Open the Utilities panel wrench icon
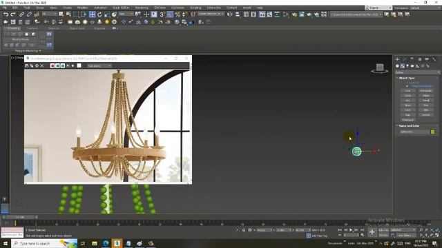This screenshot has width=442, height=248. [434, 59]
